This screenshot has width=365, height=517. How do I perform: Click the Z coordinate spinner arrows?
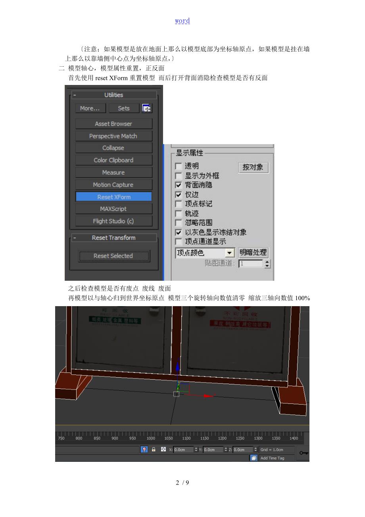(255, 449)
